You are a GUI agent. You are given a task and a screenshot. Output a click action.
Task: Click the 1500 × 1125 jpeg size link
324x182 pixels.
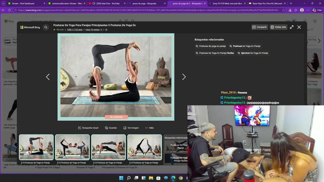(75, 30)
